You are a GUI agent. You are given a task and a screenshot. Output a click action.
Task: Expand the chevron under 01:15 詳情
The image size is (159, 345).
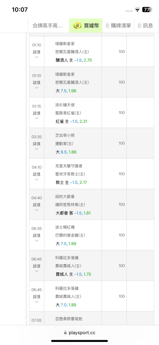tap(37, 118)
